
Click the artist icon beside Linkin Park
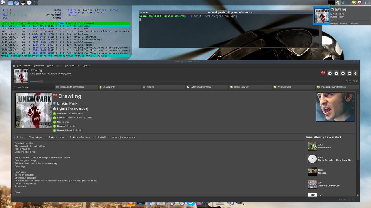click(x=54, y=103)
